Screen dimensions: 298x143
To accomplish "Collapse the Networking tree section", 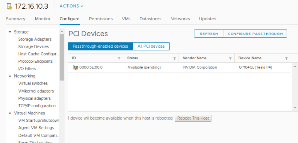I will [x=10, y=76].
